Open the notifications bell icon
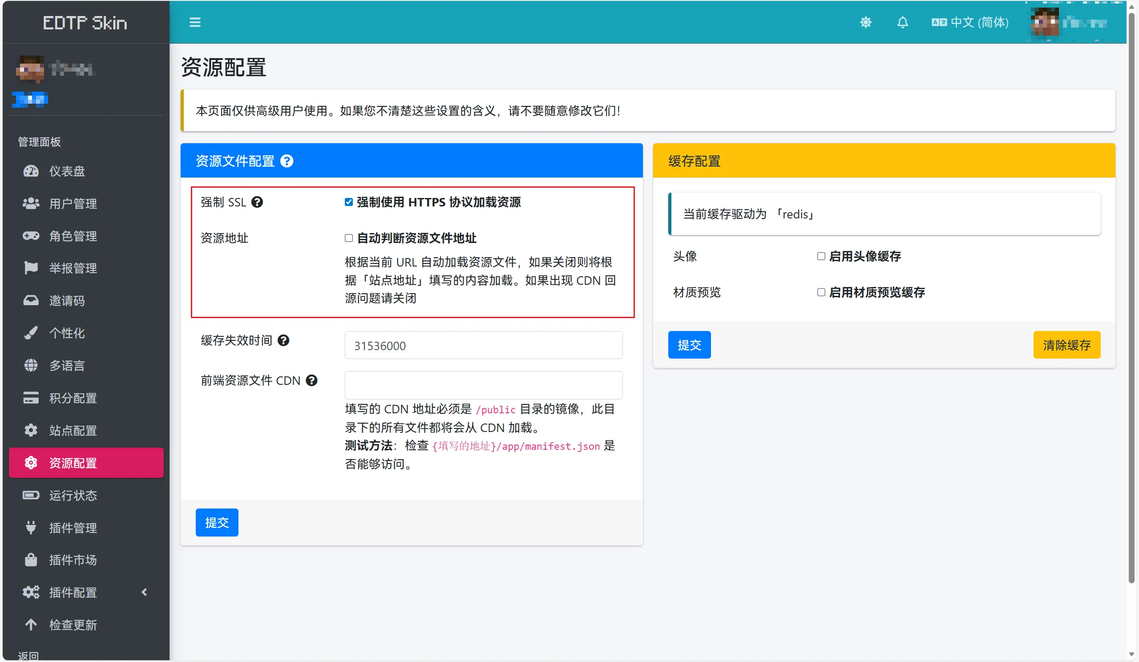 (903, 22)
